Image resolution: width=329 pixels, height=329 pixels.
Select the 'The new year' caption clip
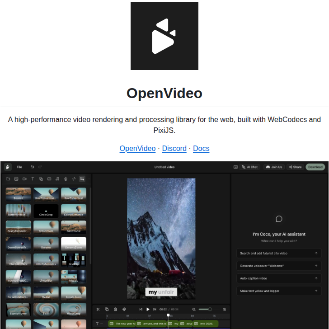pyautogui.click(x=122, y=324)
